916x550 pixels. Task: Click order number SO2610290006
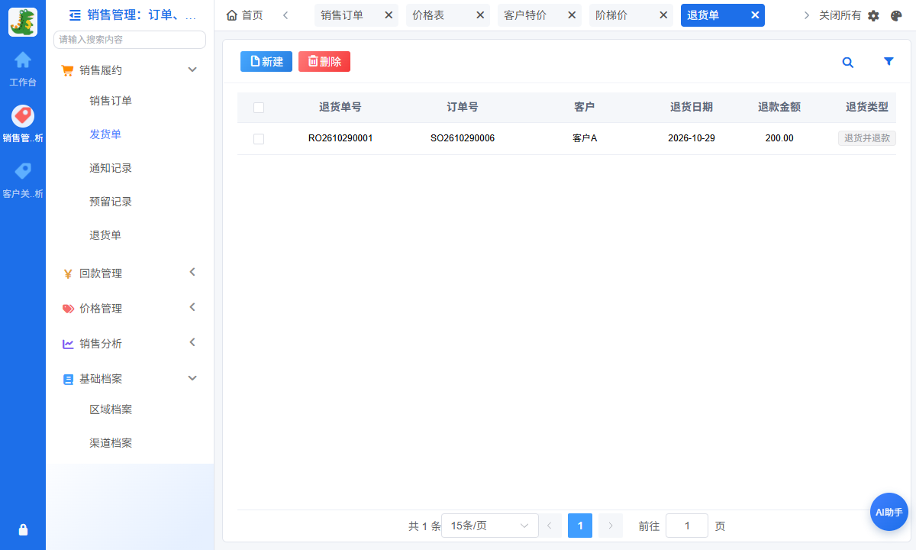[x=463, y=139]
